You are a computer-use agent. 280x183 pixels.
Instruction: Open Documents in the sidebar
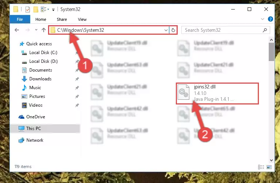tap(40, 70)
